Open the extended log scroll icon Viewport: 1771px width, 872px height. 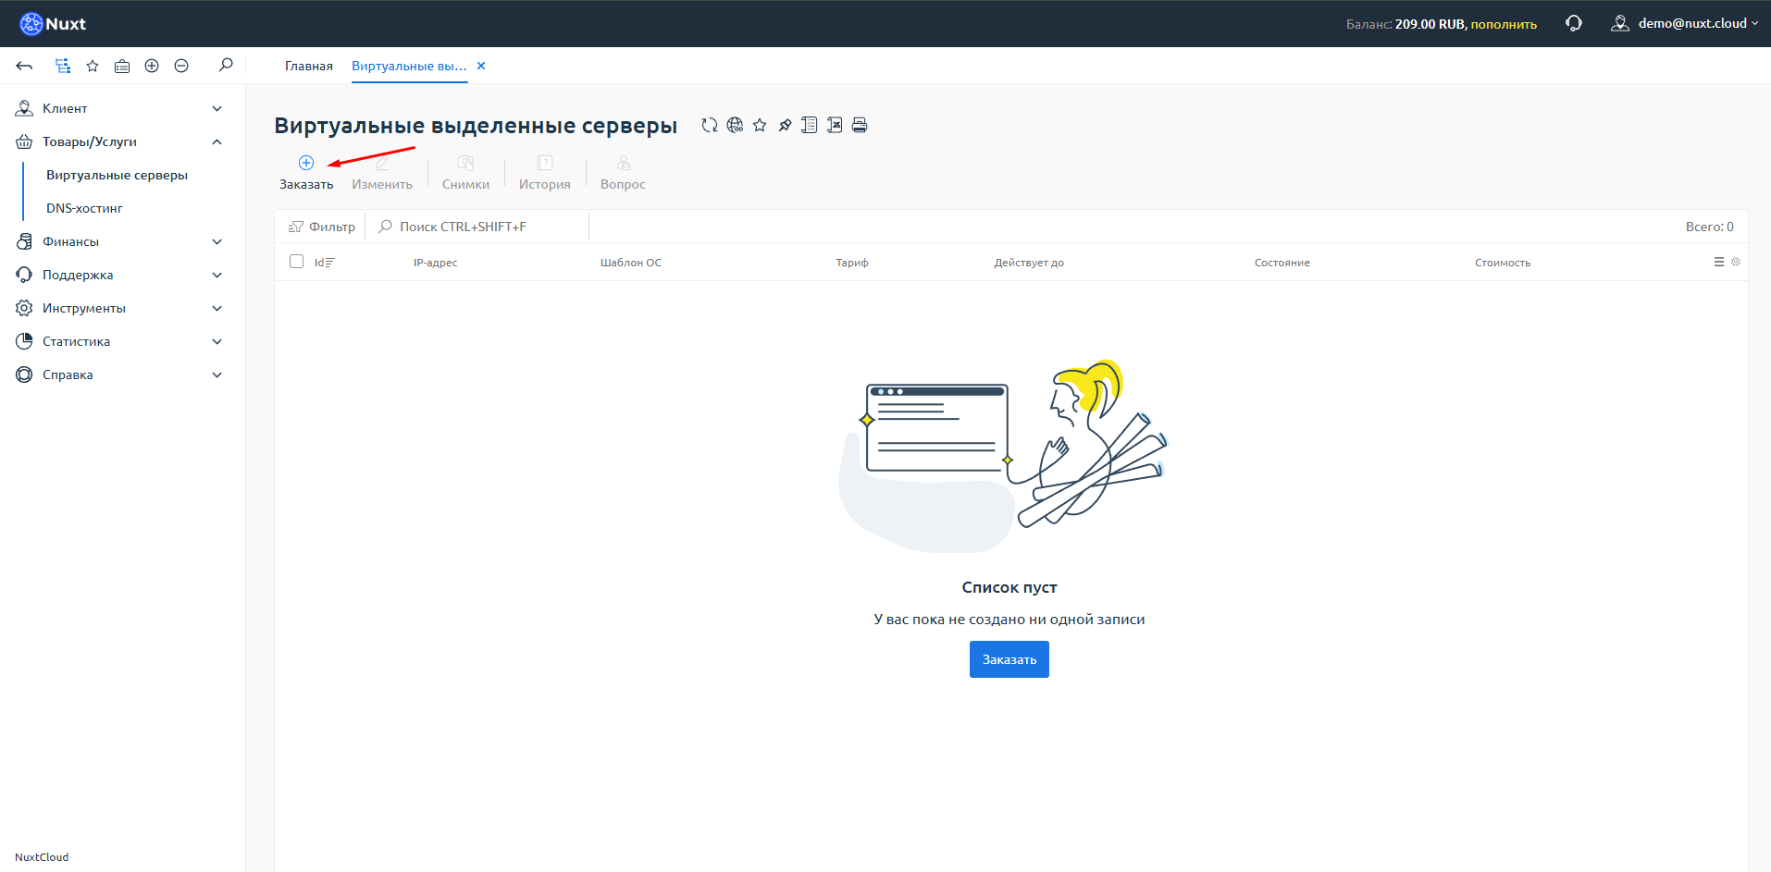[810, 125]
